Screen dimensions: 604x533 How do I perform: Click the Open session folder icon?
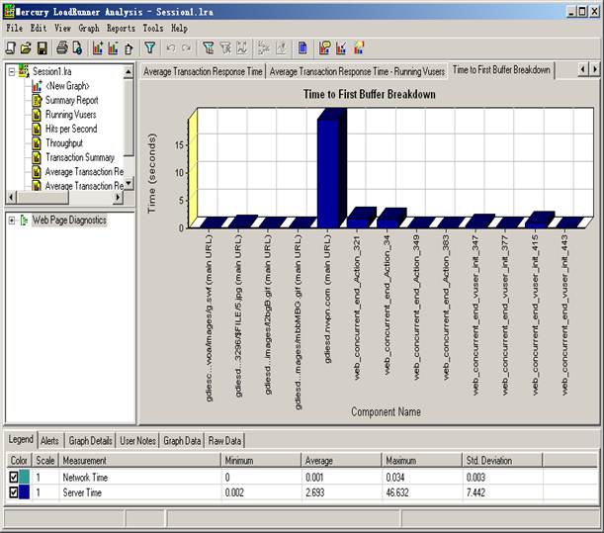tap(26, 47)
